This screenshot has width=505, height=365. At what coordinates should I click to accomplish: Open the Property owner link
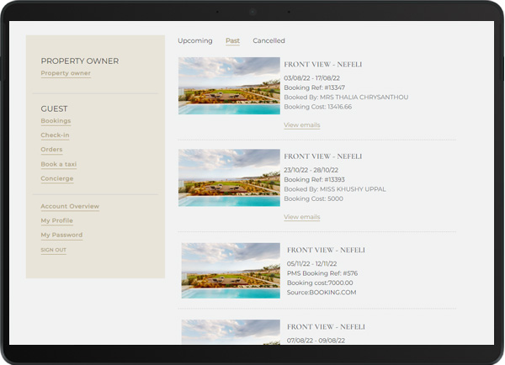[66, 73]
